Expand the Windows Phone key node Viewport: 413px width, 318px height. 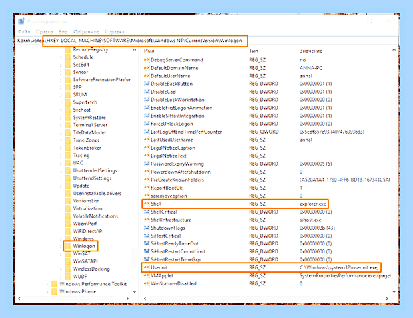[47, 292]
